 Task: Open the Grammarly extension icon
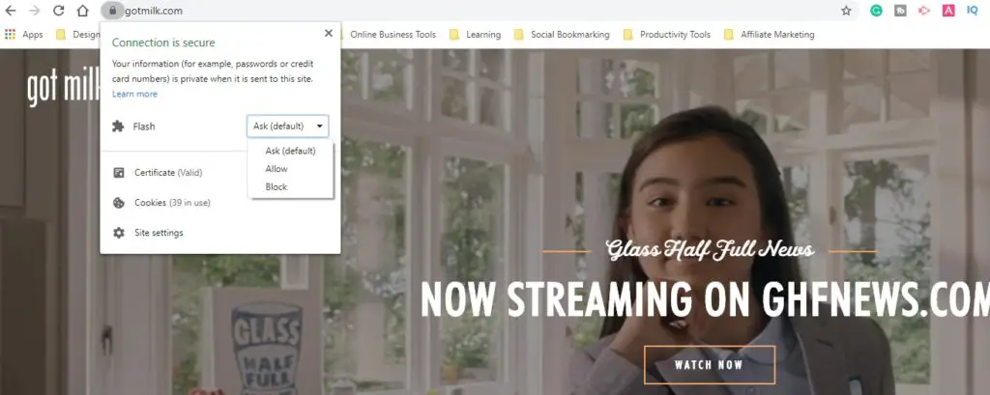point(876,11)
